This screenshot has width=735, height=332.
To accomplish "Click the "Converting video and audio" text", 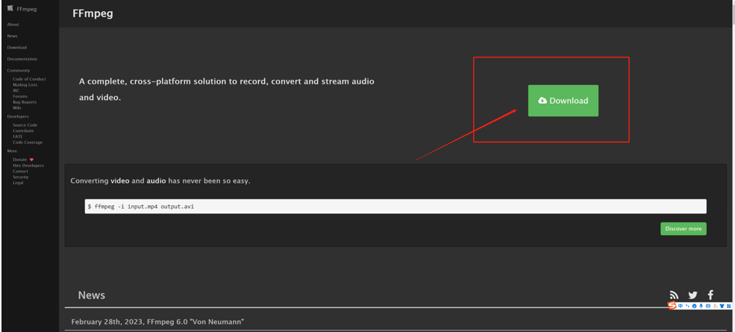I will [160, 181].
